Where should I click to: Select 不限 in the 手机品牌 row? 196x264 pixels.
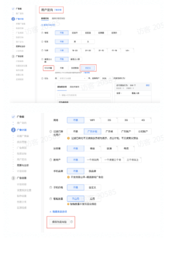pyautogui.click(x=76, y=171)
